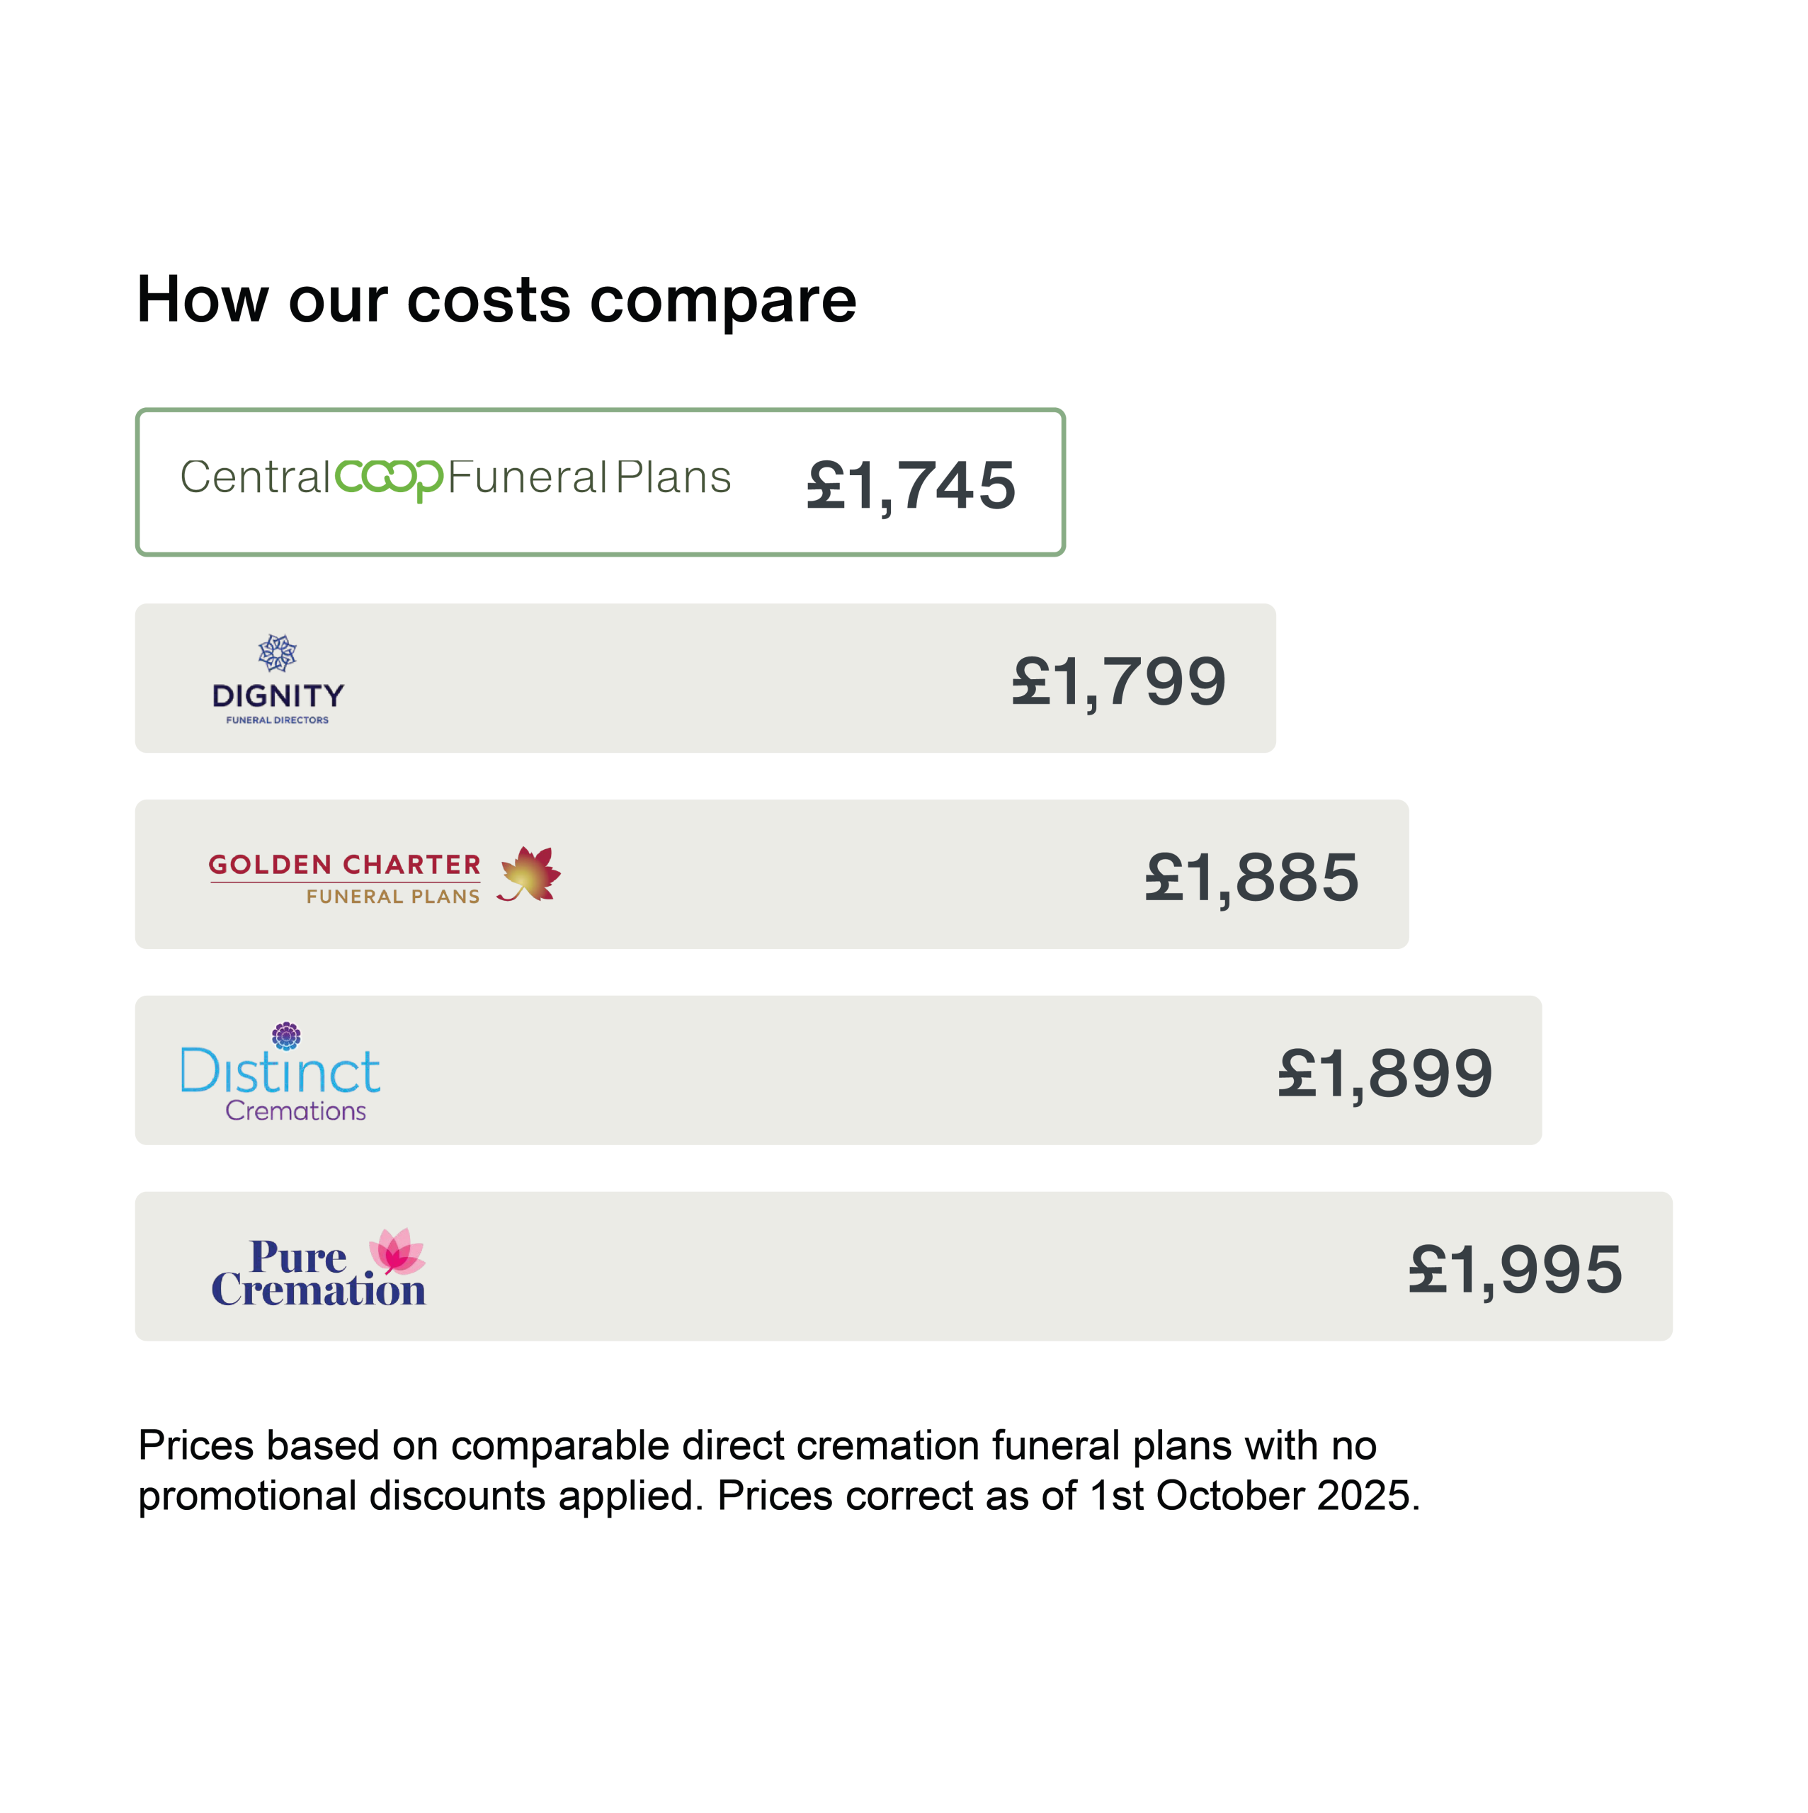
Task: Click the Golden Charter Funeral Plans wordmark
Action: (x=346, y=877)
